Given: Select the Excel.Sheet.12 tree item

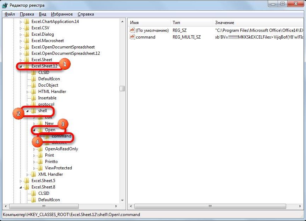Looking at the screenshot, I should [44, 66].
